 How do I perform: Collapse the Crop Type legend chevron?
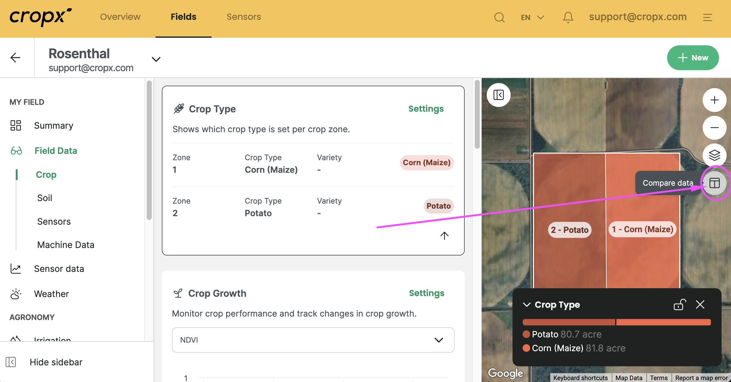(527, 305)
